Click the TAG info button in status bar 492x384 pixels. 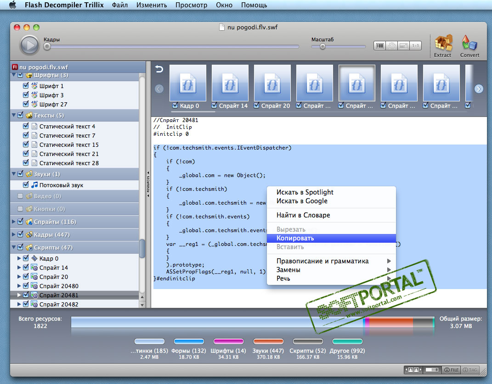tap(470, 370)
